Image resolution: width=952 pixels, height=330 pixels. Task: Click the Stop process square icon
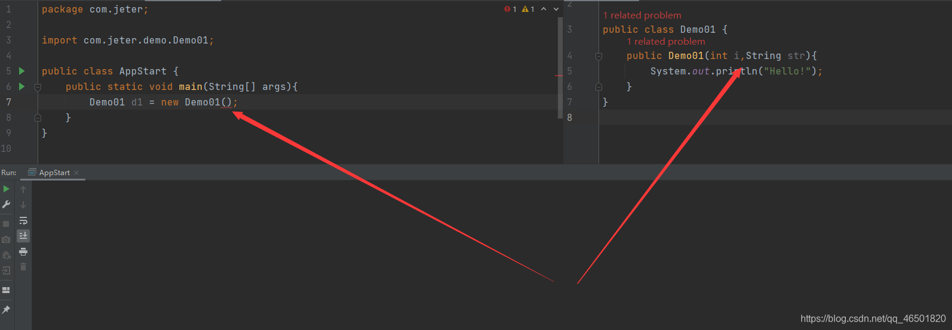[6, 224]
